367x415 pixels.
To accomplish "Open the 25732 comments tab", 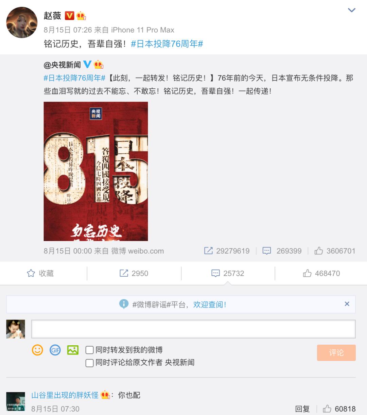I will tap(228, 273).
